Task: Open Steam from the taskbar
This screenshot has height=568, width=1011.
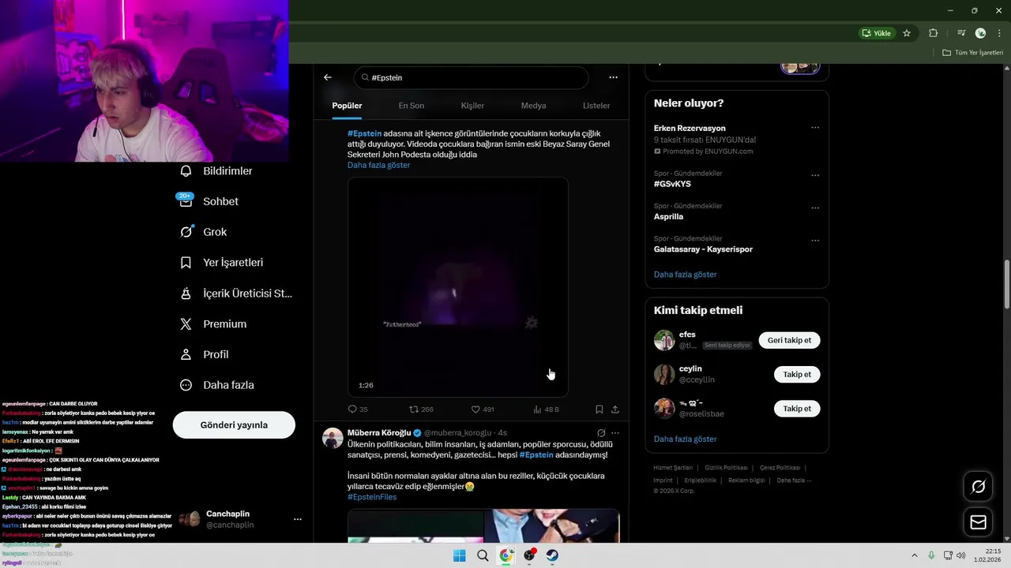Action: (552, 555)
